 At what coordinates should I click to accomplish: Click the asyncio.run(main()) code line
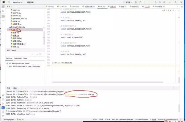[62, 63]
